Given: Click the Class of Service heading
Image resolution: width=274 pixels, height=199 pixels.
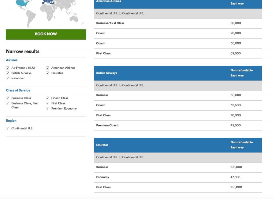Looking at the screenshot, I should (18, 91).
